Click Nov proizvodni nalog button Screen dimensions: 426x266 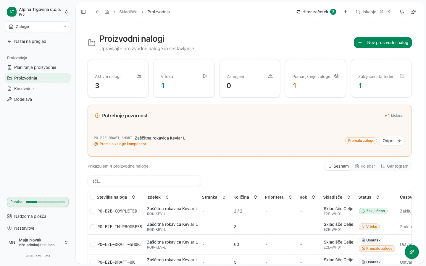383,43
